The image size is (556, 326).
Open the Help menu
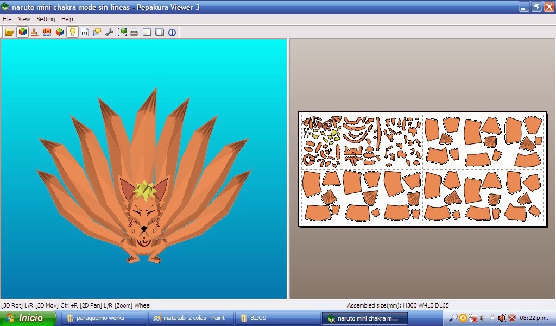point(67,18)
